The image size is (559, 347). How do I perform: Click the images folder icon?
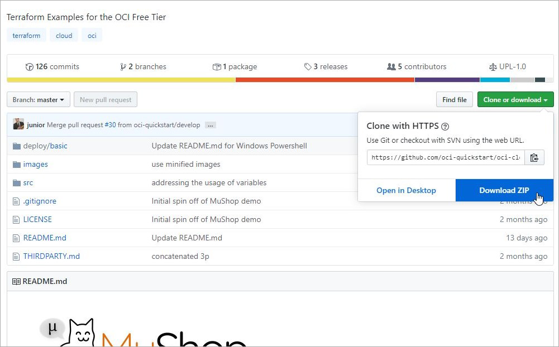click(16, 164)
